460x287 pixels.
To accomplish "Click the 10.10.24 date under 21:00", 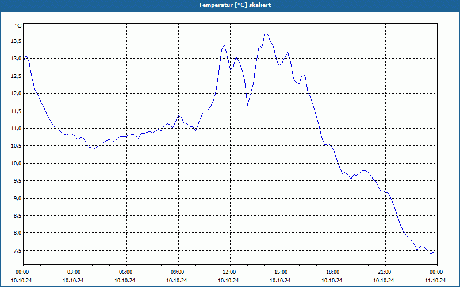I will [384, 280].
